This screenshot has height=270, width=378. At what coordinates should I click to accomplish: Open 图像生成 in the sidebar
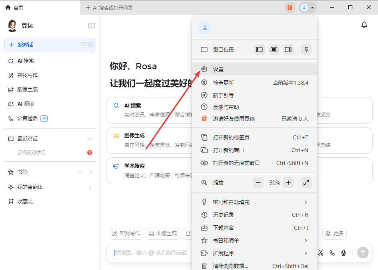[50, 90]
